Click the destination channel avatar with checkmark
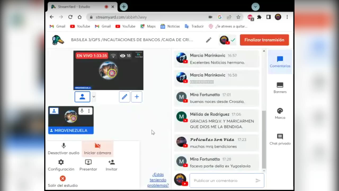This screenshot has width=339, height=191. tap(228, 40)
